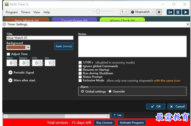Enable Exclusive Mode checkbox
This screenshot has height=126, width=191.
80,80
